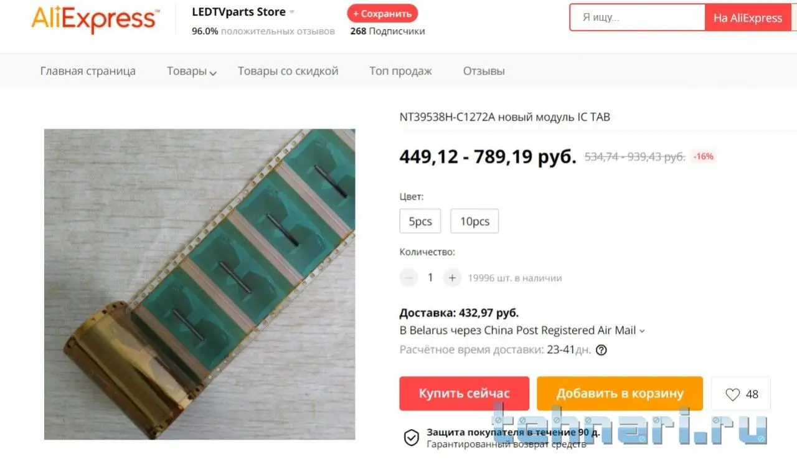Select the 10pcs option
The image size is (797, 464).
(x=474, y=221)
